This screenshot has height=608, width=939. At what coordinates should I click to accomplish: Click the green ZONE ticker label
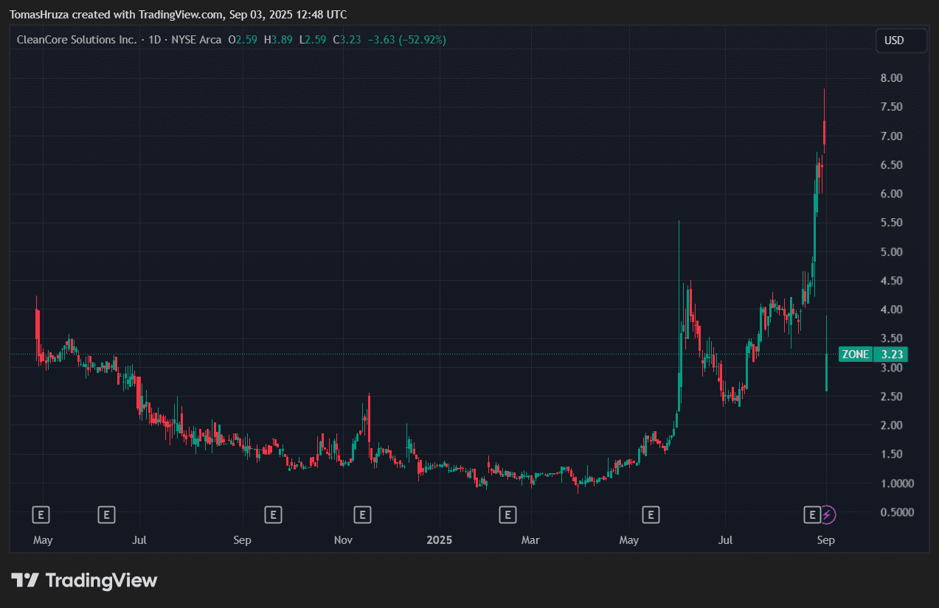(856, 354)
